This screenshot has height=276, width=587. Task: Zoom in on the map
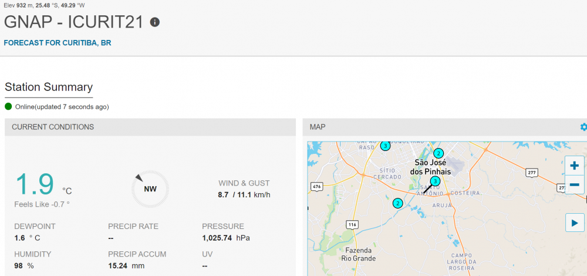(x=574, y=166)
